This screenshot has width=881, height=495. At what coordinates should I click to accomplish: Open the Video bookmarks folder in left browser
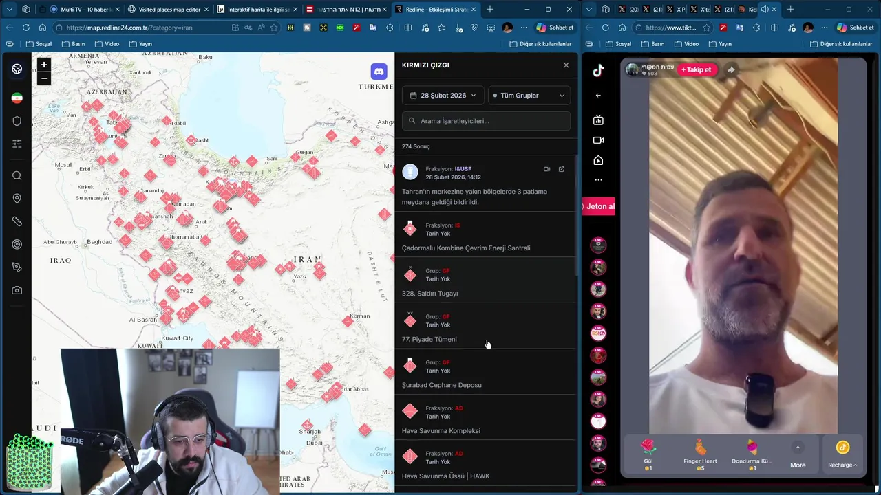tap(107, 44)
